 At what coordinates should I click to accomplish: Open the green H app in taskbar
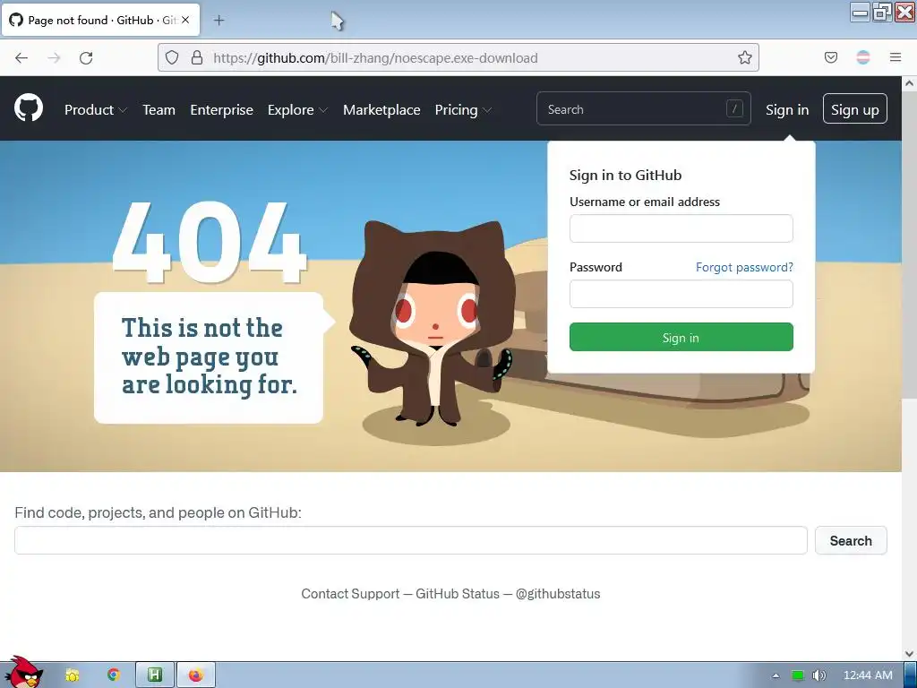tap(155, 675)
